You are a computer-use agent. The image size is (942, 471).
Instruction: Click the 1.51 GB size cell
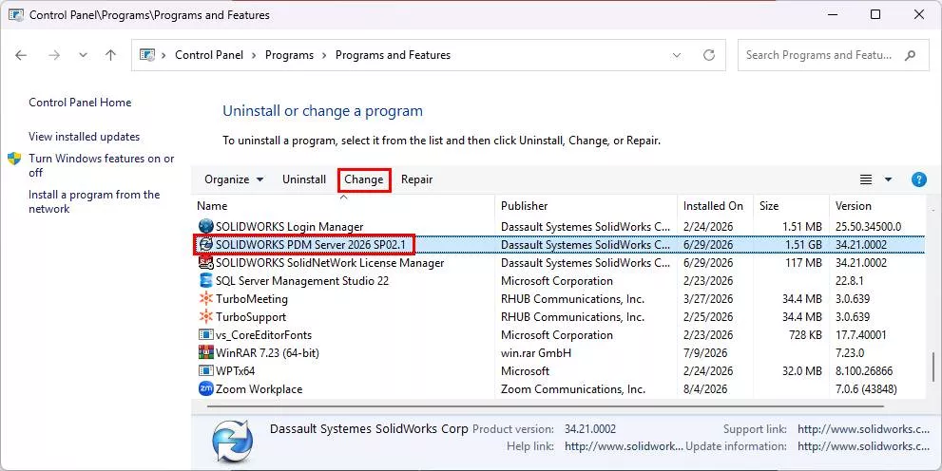(x=802, y=245)
